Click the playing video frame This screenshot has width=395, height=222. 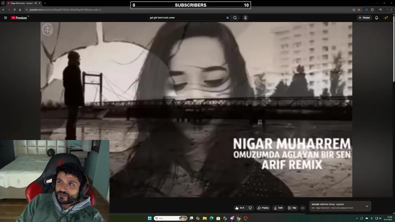[x=196, y=109]
